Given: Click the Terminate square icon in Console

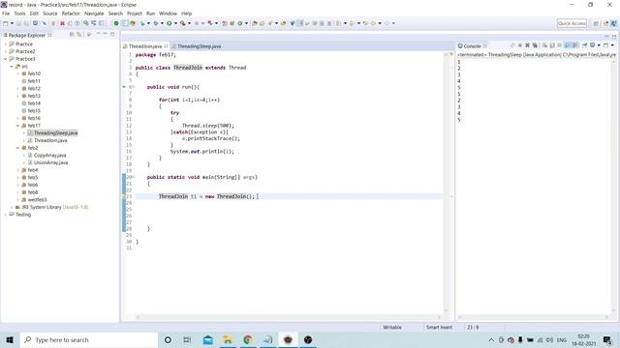Looking at the screenshot, I should 520,45.
